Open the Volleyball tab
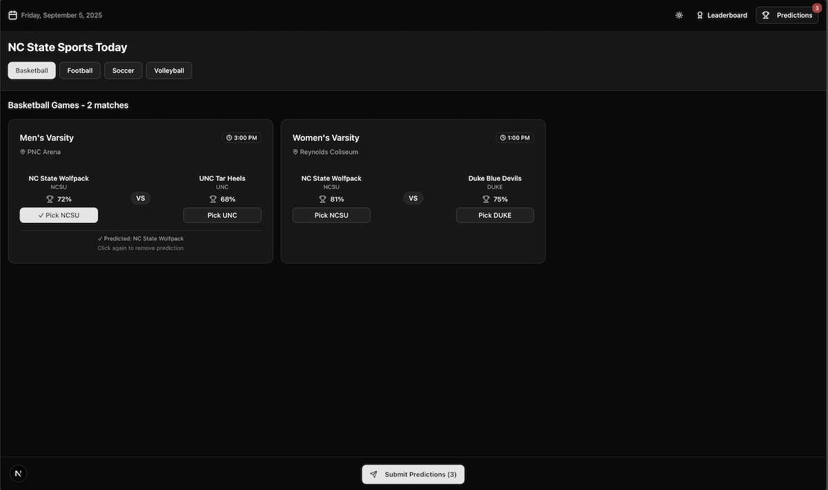Viewport: 828px width, 490px height. point(169,70)
